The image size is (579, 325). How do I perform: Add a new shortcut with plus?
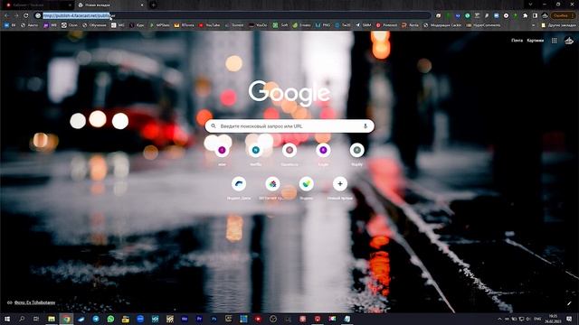tap(340, 184)
